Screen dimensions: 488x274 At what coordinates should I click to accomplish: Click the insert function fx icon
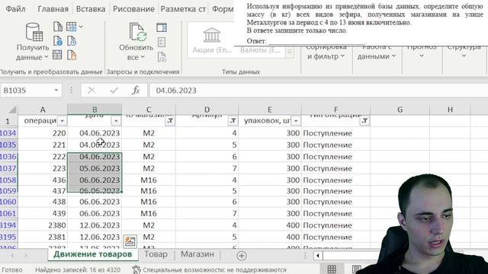click(136, 91)
